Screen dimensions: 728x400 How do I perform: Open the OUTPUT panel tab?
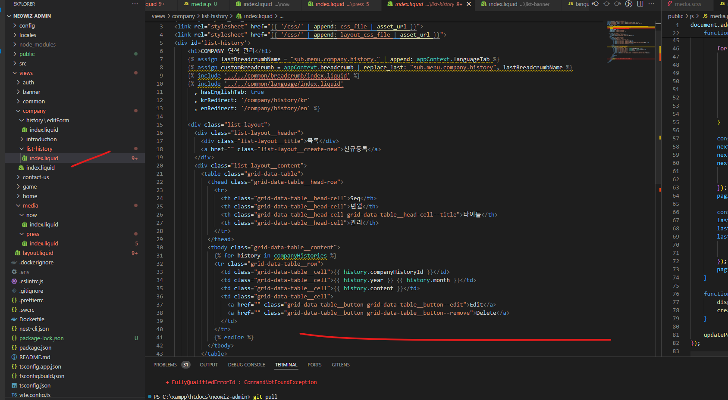[209, 365]
